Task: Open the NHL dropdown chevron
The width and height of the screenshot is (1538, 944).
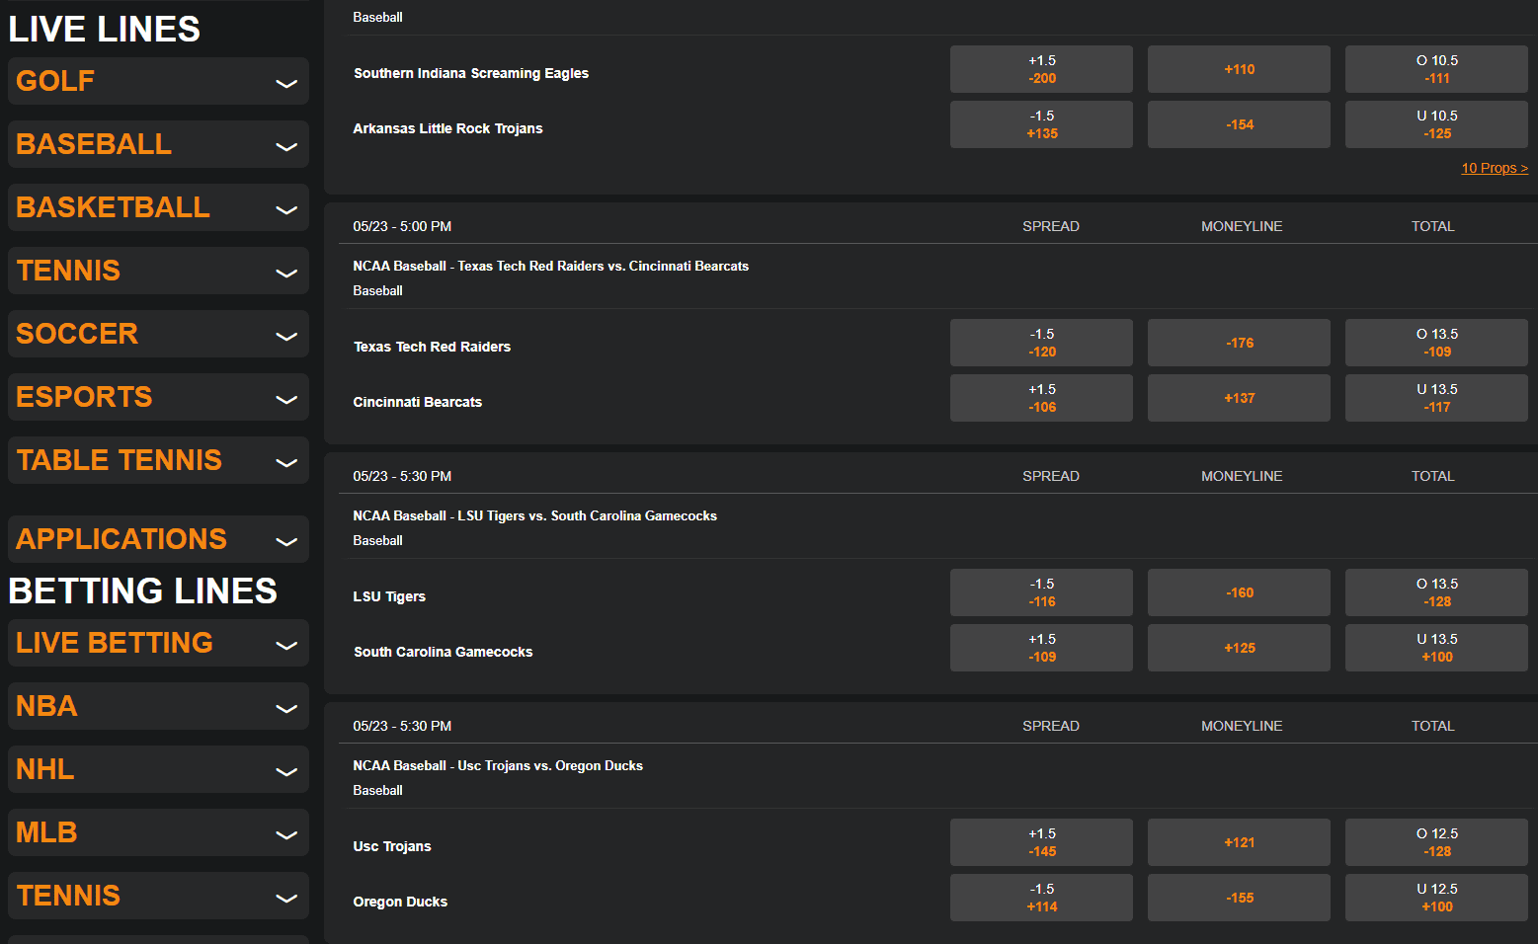Action: click(x=157, y=769)
